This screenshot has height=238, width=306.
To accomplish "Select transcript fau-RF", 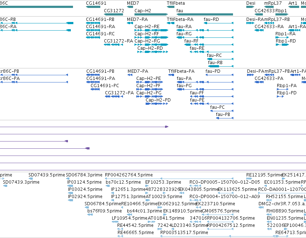I will click(x=191, y=41).
